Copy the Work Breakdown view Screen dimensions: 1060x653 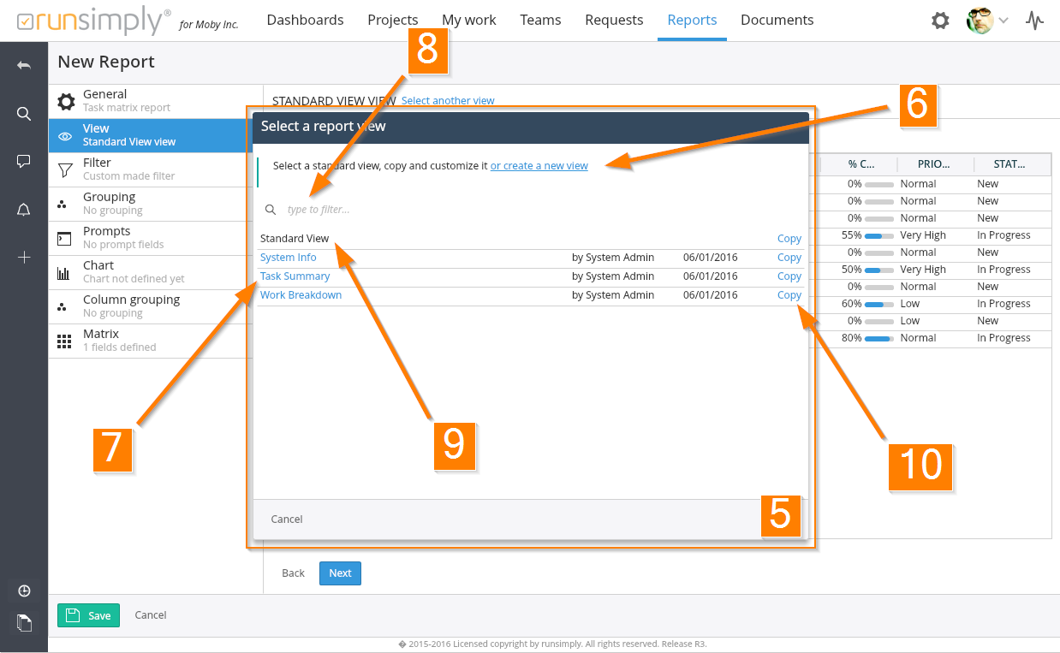[789, 295]
